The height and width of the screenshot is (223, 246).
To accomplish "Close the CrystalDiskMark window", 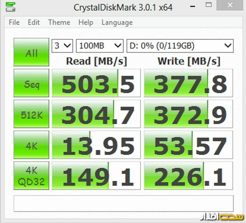I will pyautogui.click(x=230, y=5).
